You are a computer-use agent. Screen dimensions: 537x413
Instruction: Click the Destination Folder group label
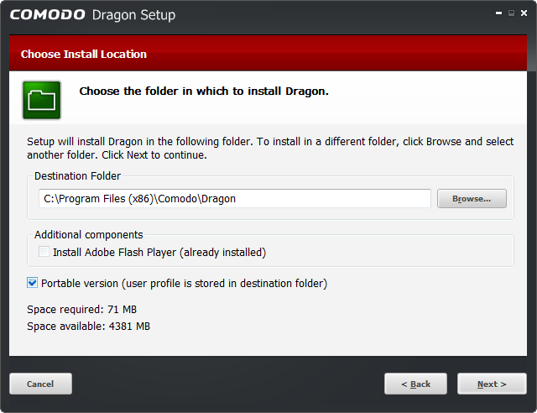[77, 175]
